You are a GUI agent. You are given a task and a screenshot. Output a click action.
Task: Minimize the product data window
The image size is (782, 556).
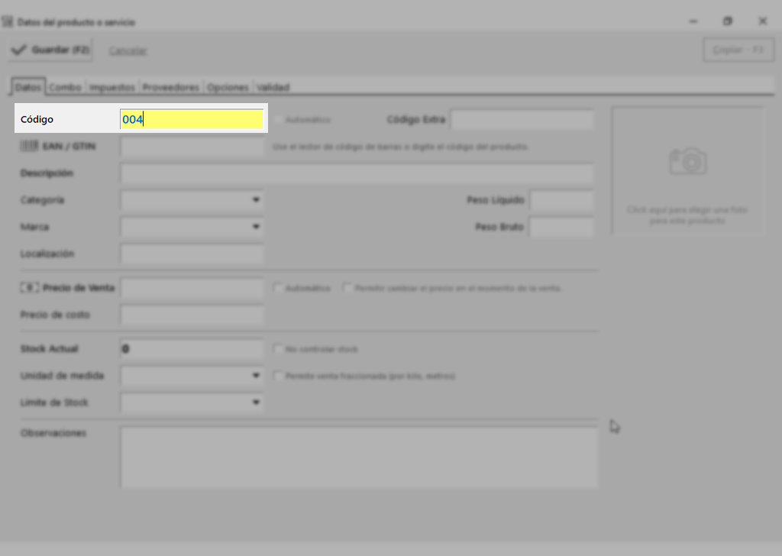point(693,21)
